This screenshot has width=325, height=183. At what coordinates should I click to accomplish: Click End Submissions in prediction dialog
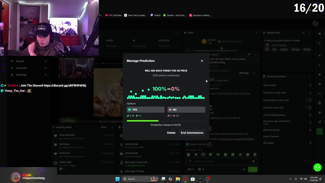point(192,133)
